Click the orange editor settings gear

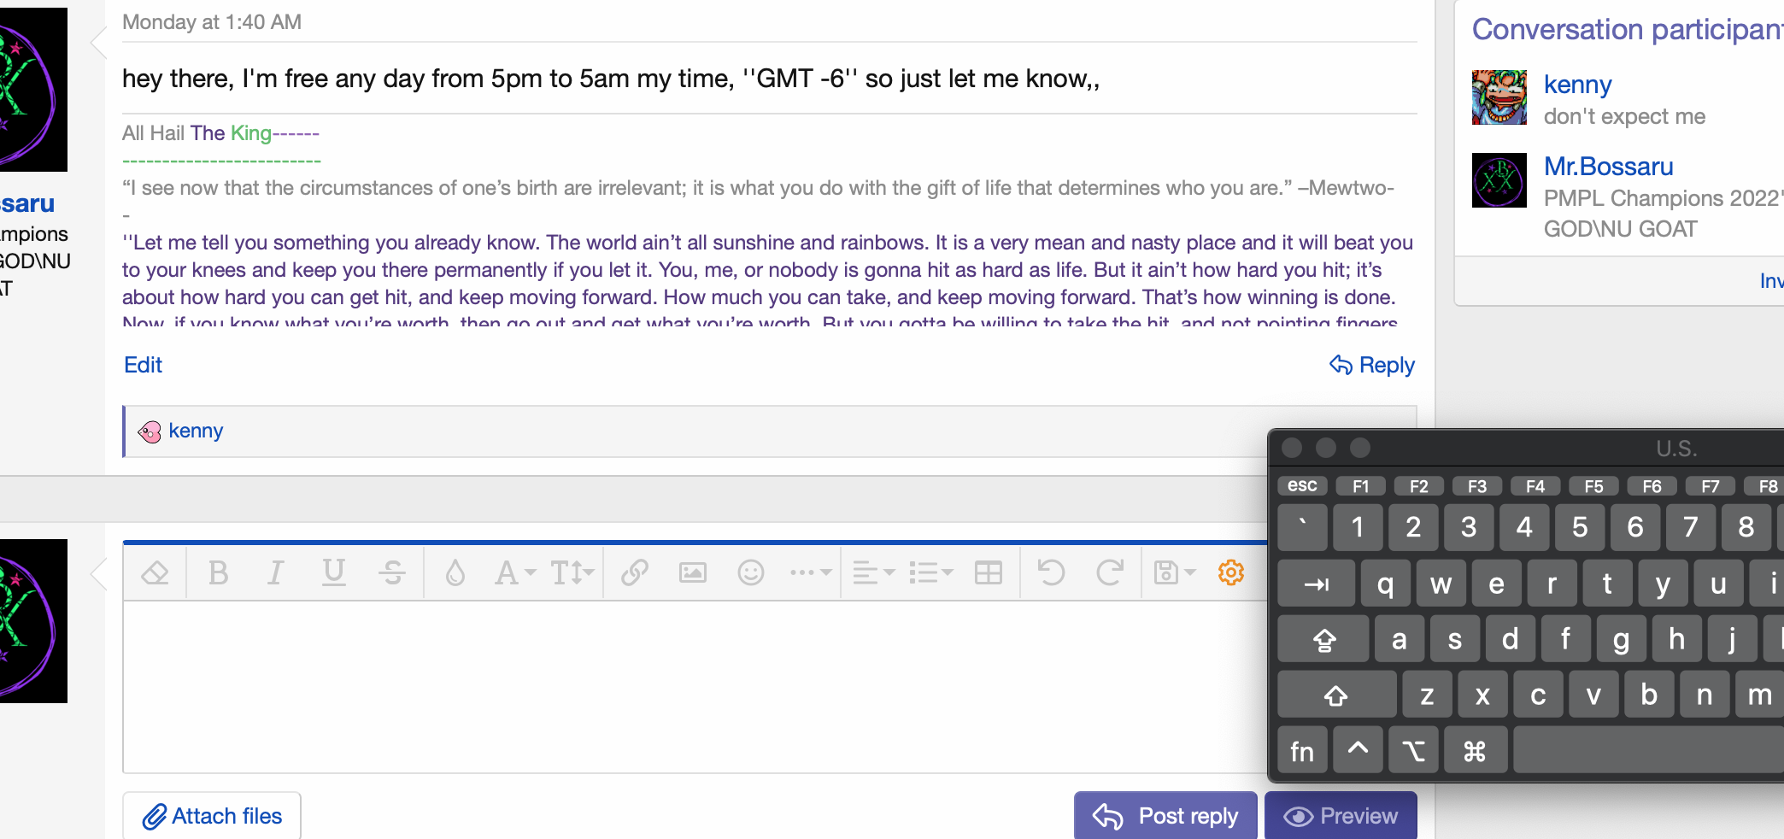pyautogui.click(x=1230, y=572)
